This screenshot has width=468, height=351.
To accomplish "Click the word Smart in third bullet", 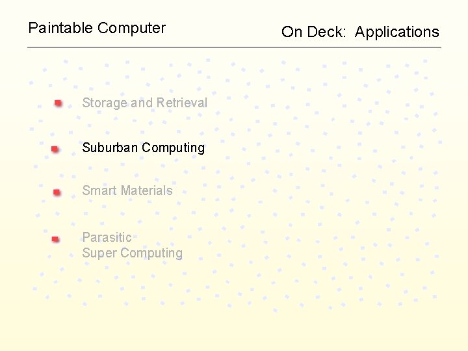I will click(100, 190).
